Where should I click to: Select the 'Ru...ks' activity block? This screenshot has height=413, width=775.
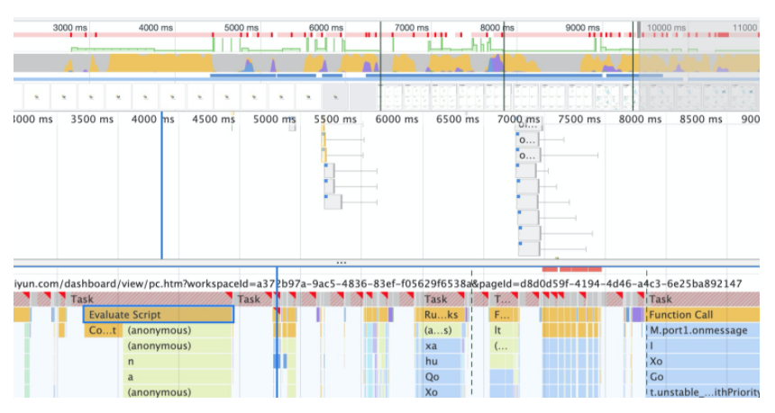click(442, 315)
